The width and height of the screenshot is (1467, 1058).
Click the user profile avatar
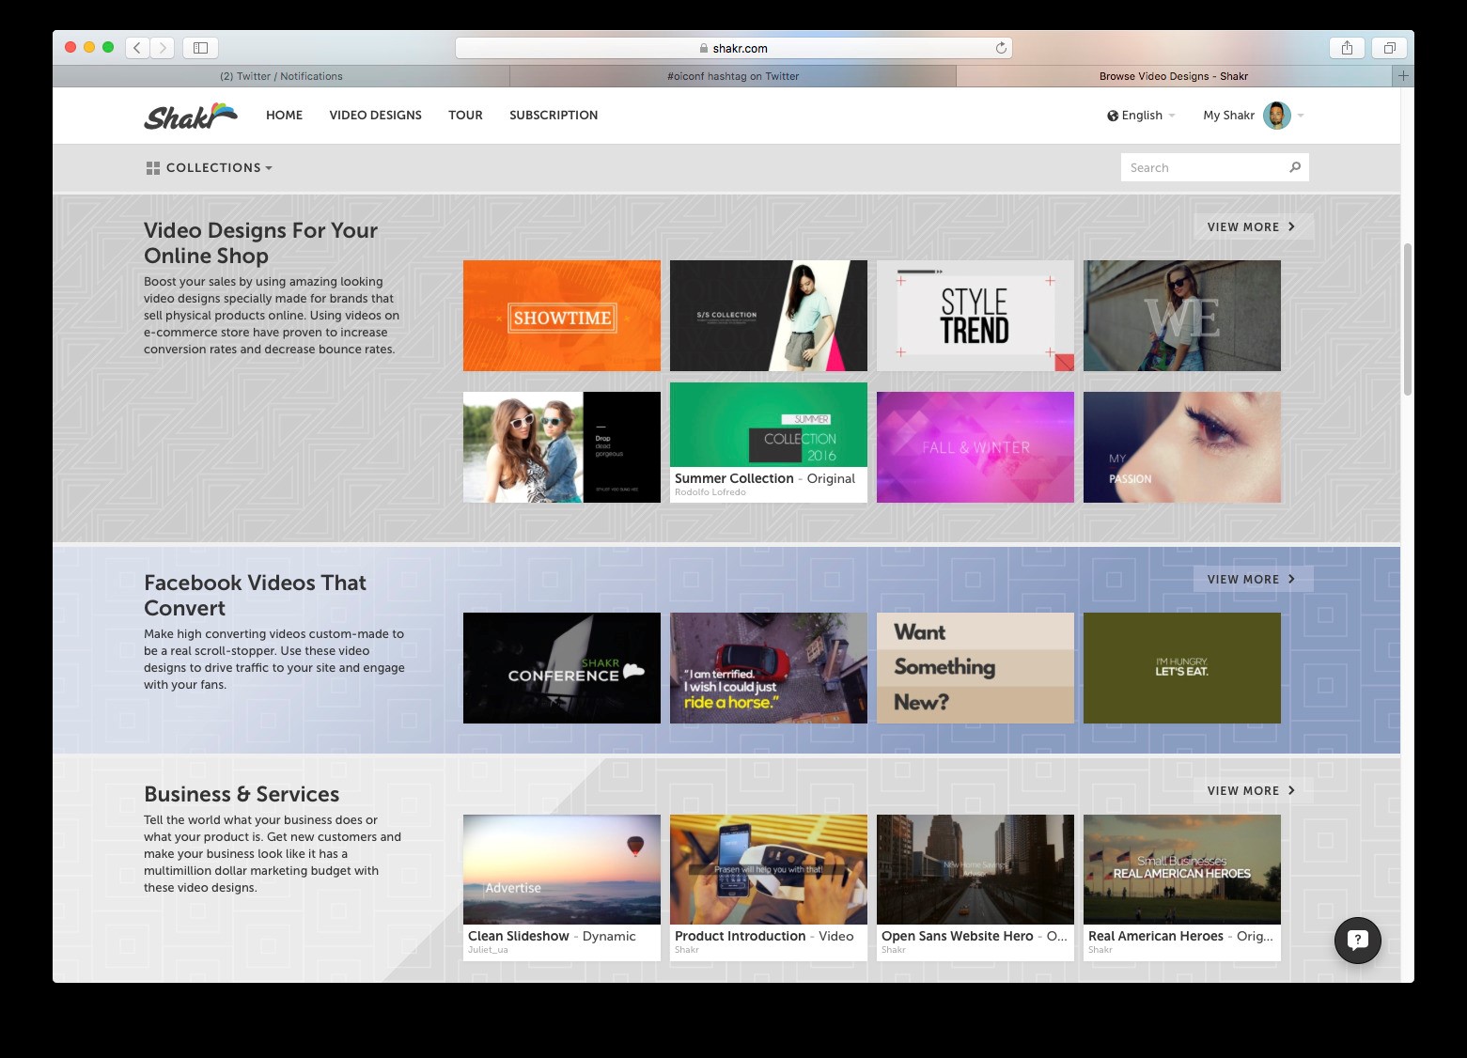coord(1276,116)
